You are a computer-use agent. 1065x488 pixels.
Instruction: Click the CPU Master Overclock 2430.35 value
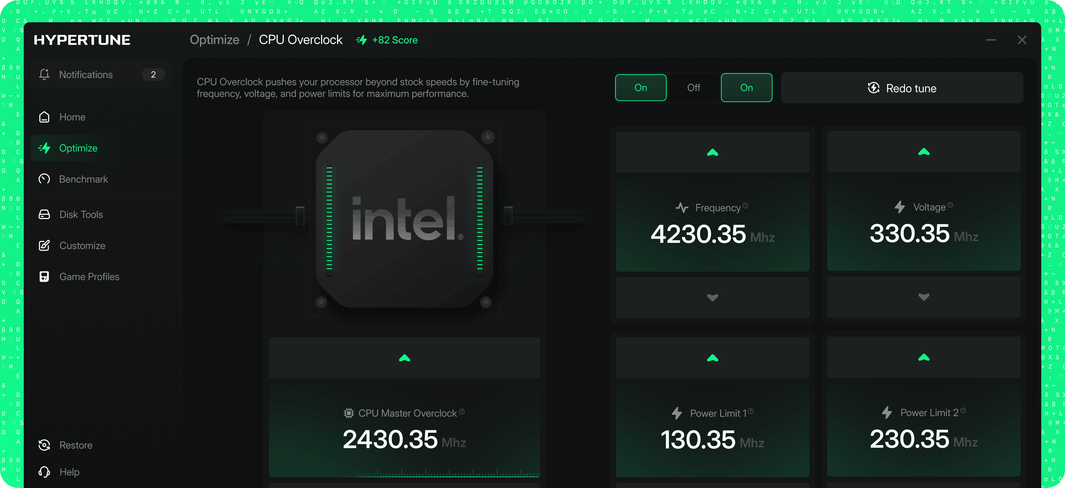click(390, 439)
